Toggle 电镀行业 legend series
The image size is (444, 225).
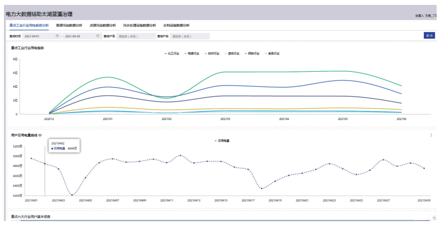coord(192,53)
